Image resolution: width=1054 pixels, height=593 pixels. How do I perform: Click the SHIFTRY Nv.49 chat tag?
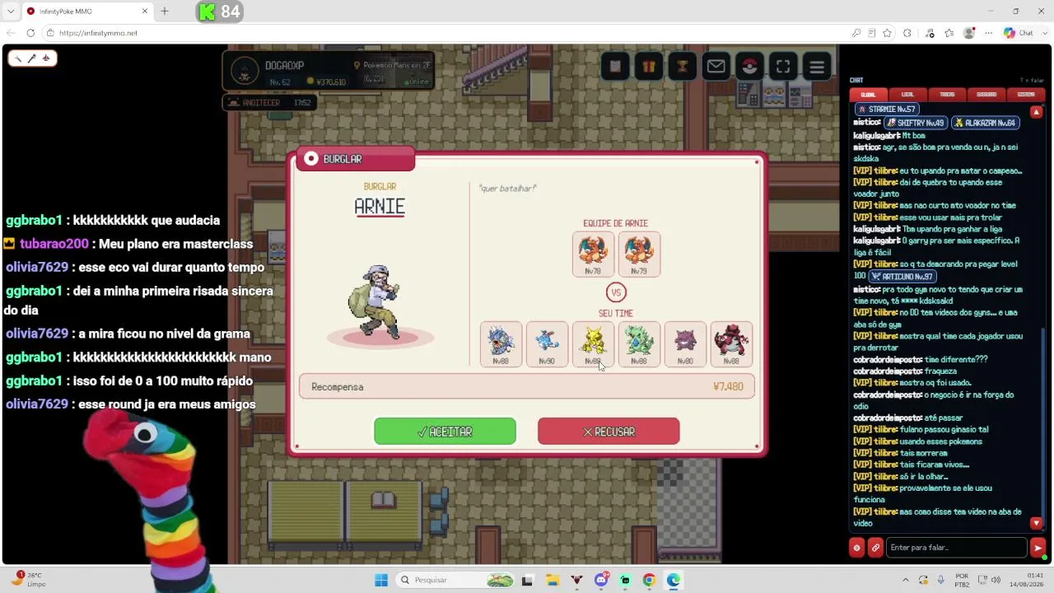point(915,123)
